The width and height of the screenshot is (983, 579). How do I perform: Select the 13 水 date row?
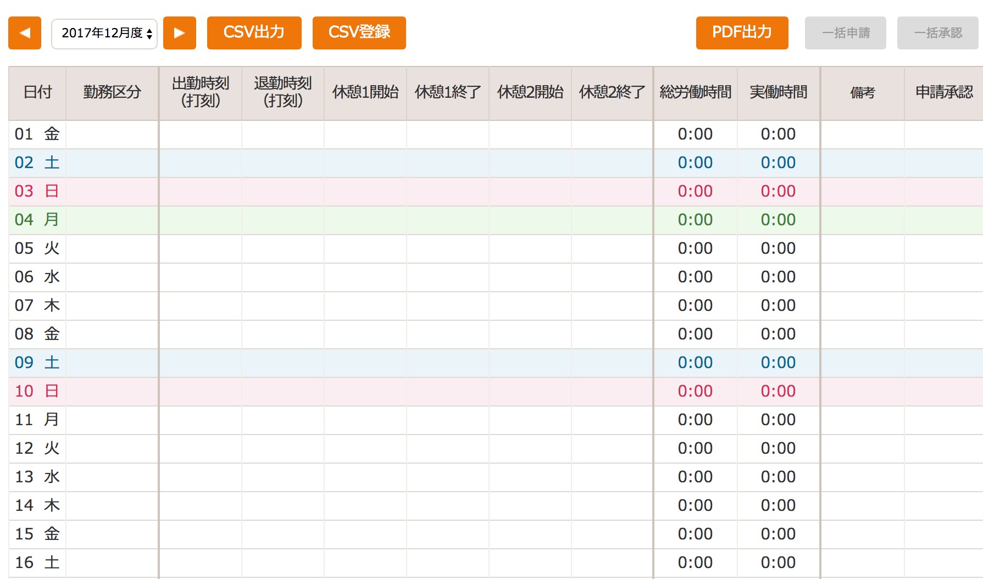point(496,477)
